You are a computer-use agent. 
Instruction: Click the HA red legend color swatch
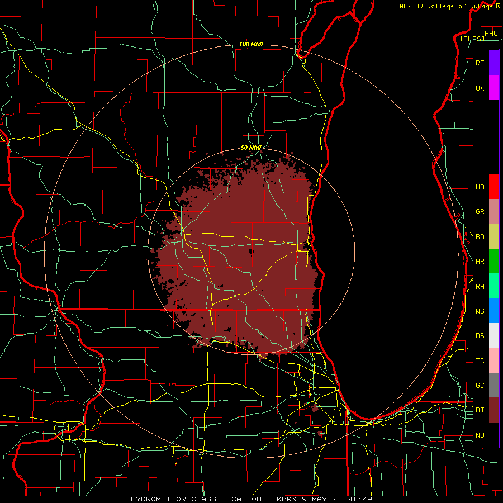pos(493,187)
